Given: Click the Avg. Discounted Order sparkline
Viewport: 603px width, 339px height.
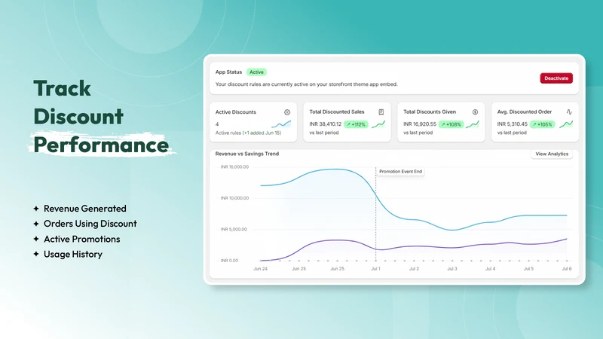Looking at the screenshot, I should (x=566, y=124).
